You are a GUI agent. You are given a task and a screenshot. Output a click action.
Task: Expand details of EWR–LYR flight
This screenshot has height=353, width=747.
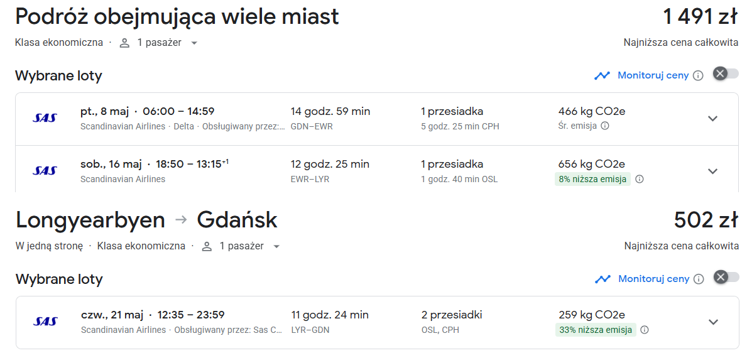tap(712, 171)
